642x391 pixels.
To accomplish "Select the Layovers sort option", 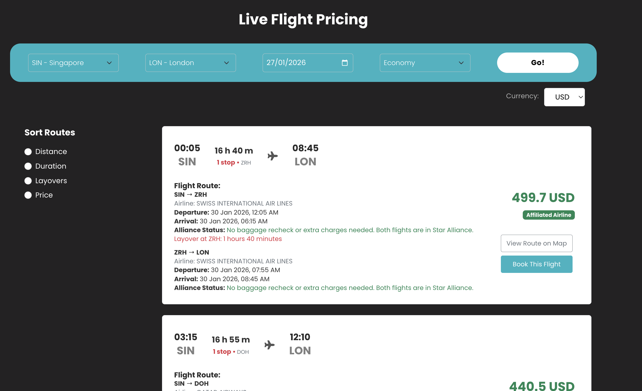I will point(28,181).
